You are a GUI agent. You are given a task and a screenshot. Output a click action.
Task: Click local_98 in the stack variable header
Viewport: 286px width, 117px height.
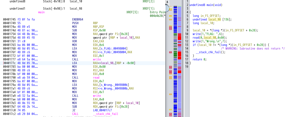click(76, 9)
